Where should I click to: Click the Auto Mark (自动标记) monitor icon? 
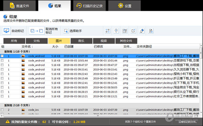point(6,31)
